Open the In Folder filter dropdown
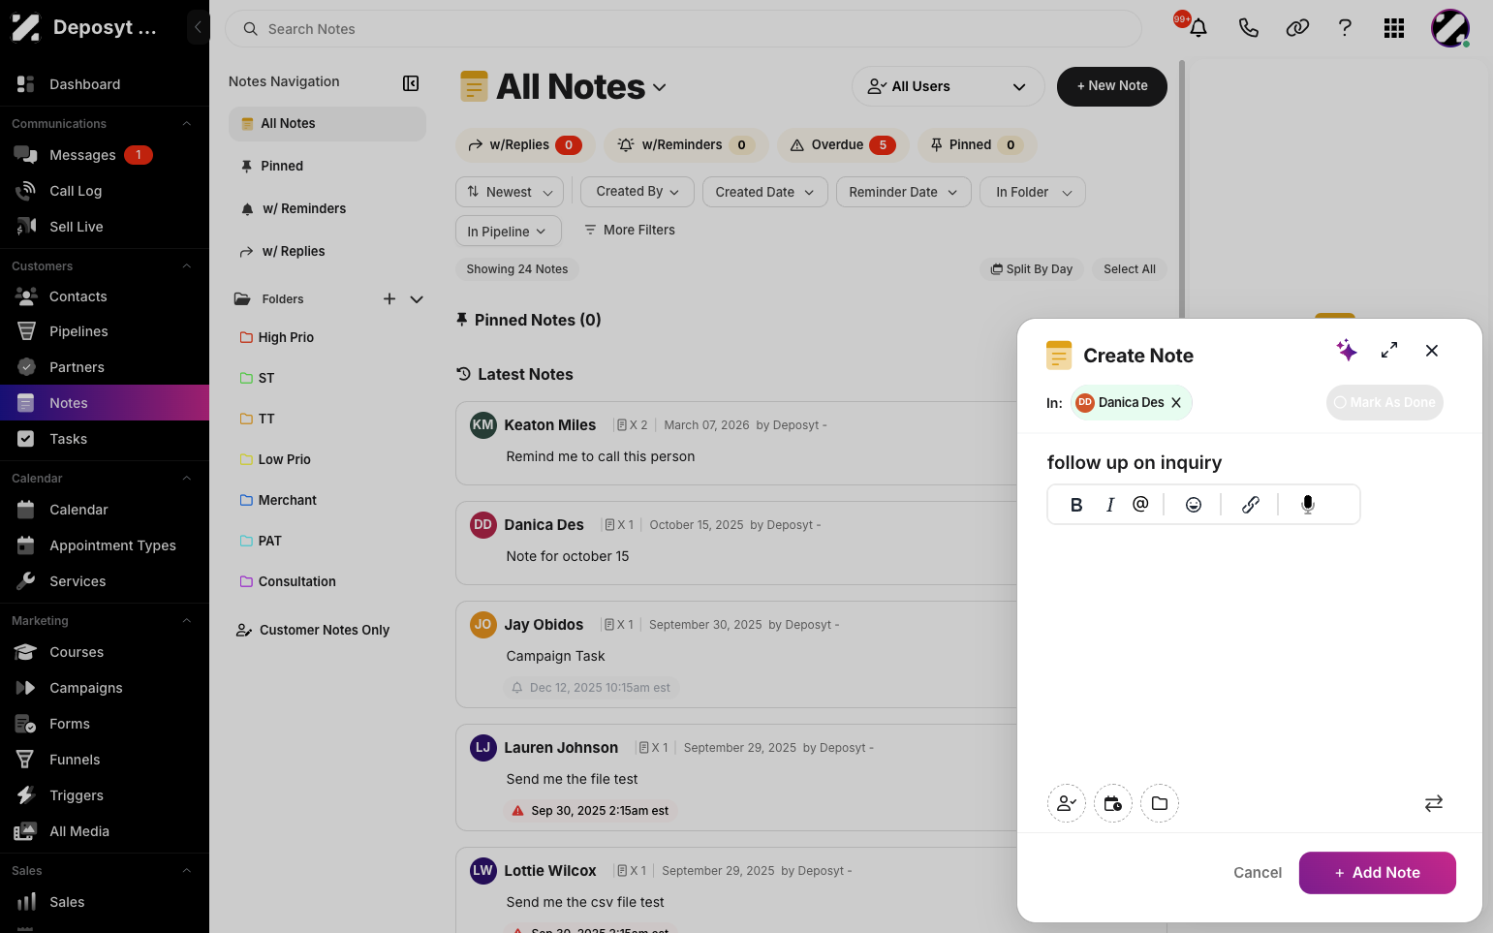Screen dimensions: 1493x933 pyautogui.click(x=1033, y=192)
